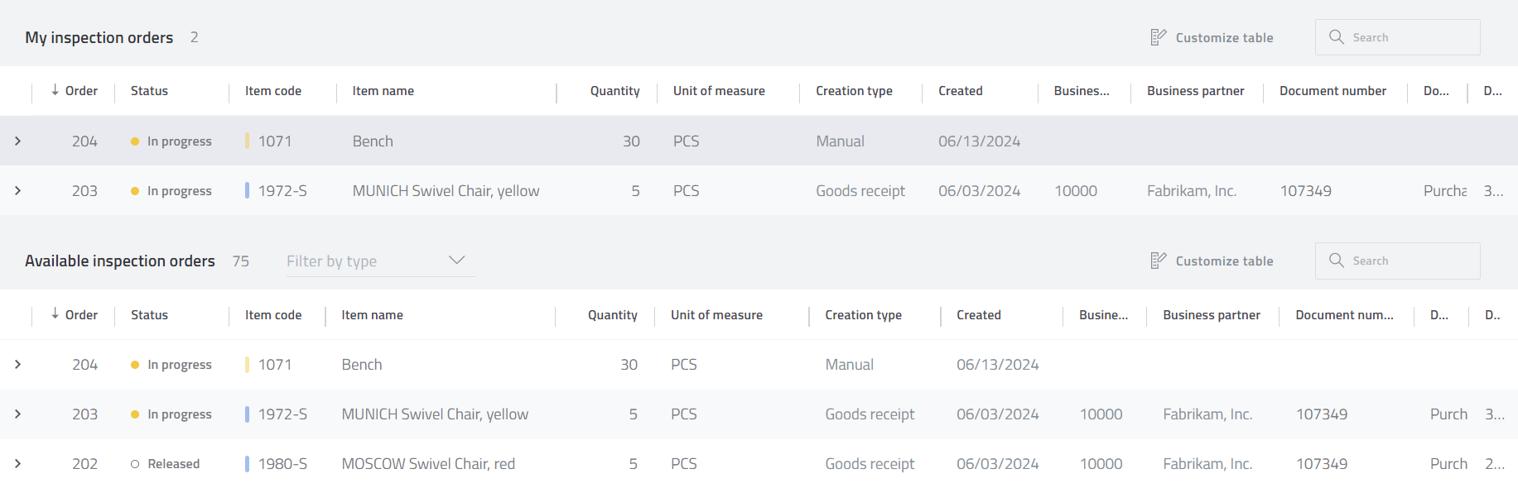This screenshot has height=488, width=1518.
Task: Open MOSCOW Swivel Chair, red item
Action: point(428,464)
